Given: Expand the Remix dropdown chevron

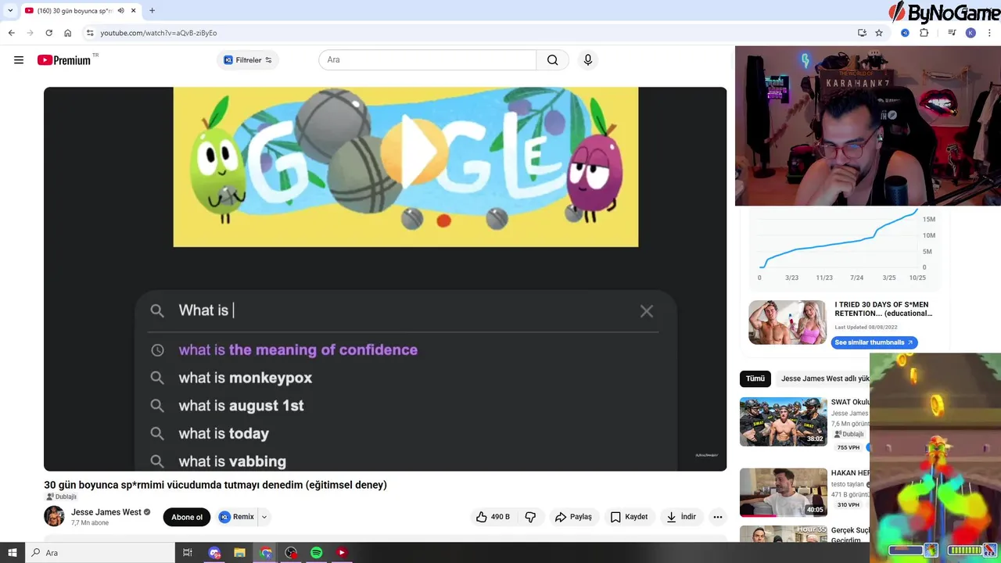Looking at the screenshot, I should click(x=264, y=517).
